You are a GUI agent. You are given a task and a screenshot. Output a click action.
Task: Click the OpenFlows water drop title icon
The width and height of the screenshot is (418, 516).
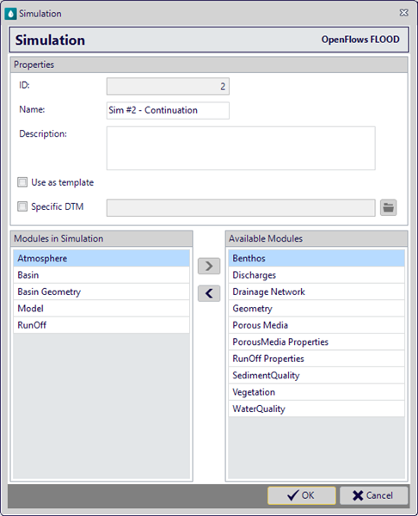pyautogui.click(x=10, y=14)
